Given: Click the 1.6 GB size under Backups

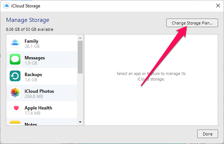Looking at the screenshot, I should pos(31,80).
